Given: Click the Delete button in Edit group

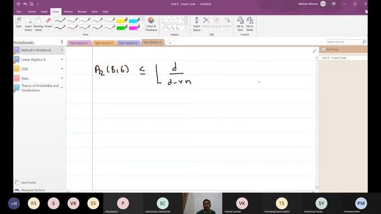Looking at the screenshot, I should click(206, 23).
